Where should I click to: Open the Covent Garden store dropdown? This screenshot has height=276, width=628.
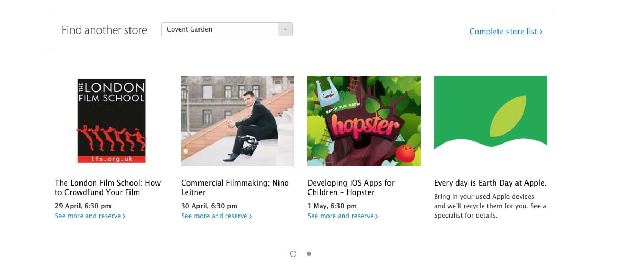tap(227, 29)
